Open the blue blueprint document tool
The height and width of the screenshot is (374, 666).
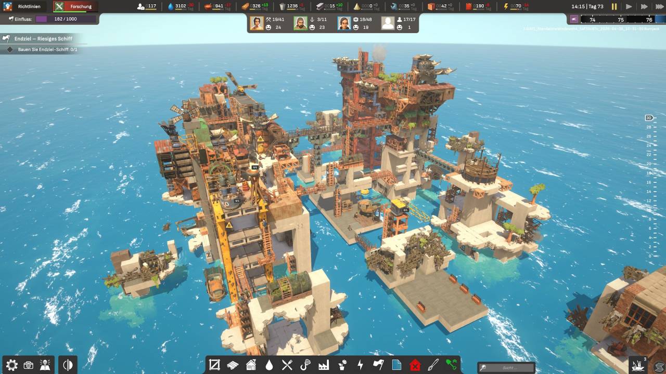(396, 365)
